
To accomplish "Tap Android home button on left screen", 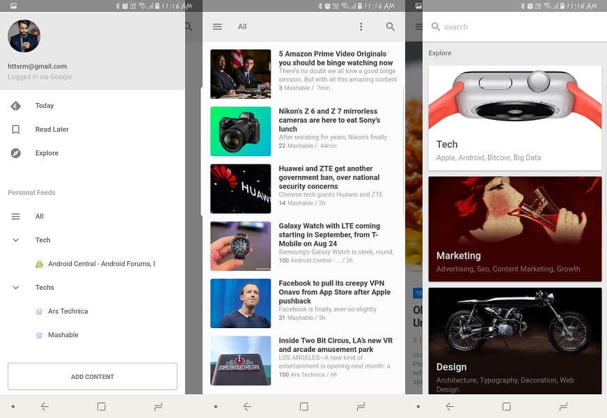I will click(x=102, y=406).
